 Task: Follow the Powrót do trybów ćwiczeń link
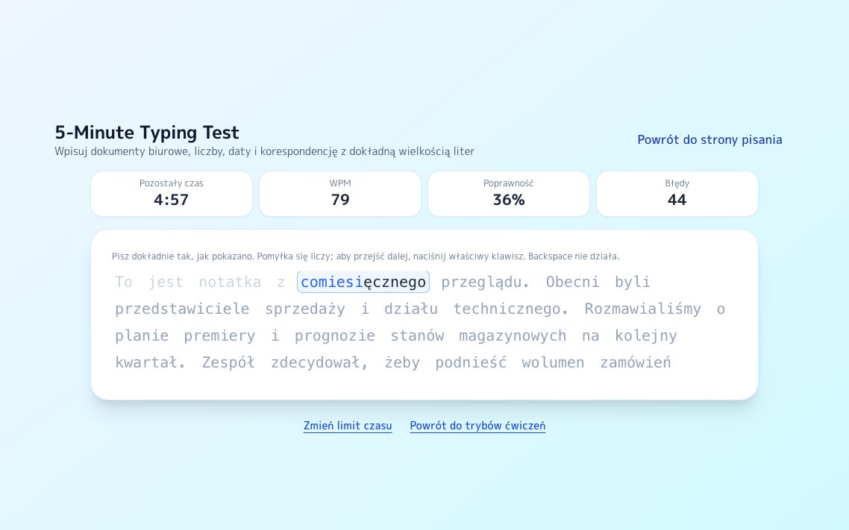point(477,426)
